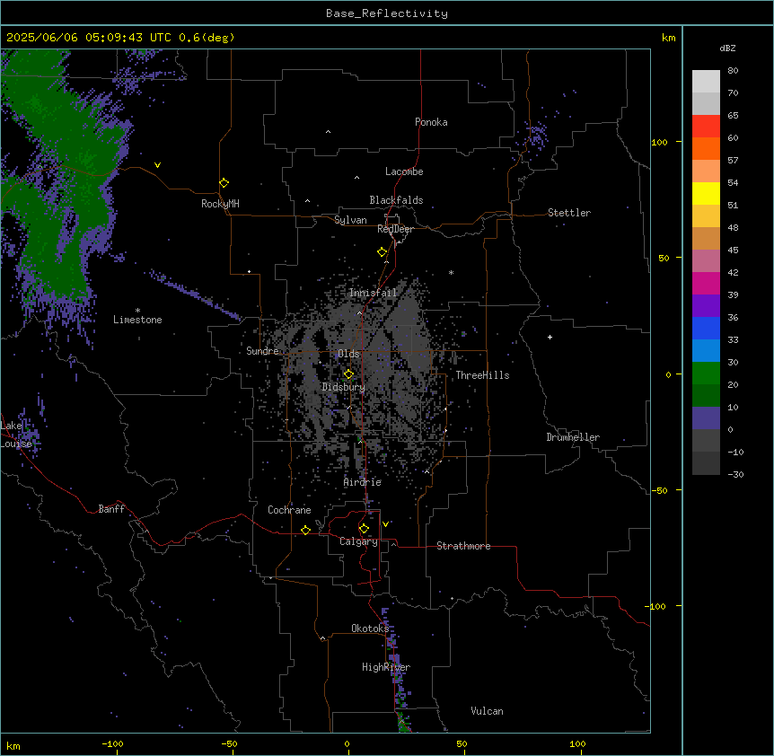Select the red 60-65 dBZ legend swatch
The width and height of the screenshot is (774, 756).
click(x=706, y=126)
